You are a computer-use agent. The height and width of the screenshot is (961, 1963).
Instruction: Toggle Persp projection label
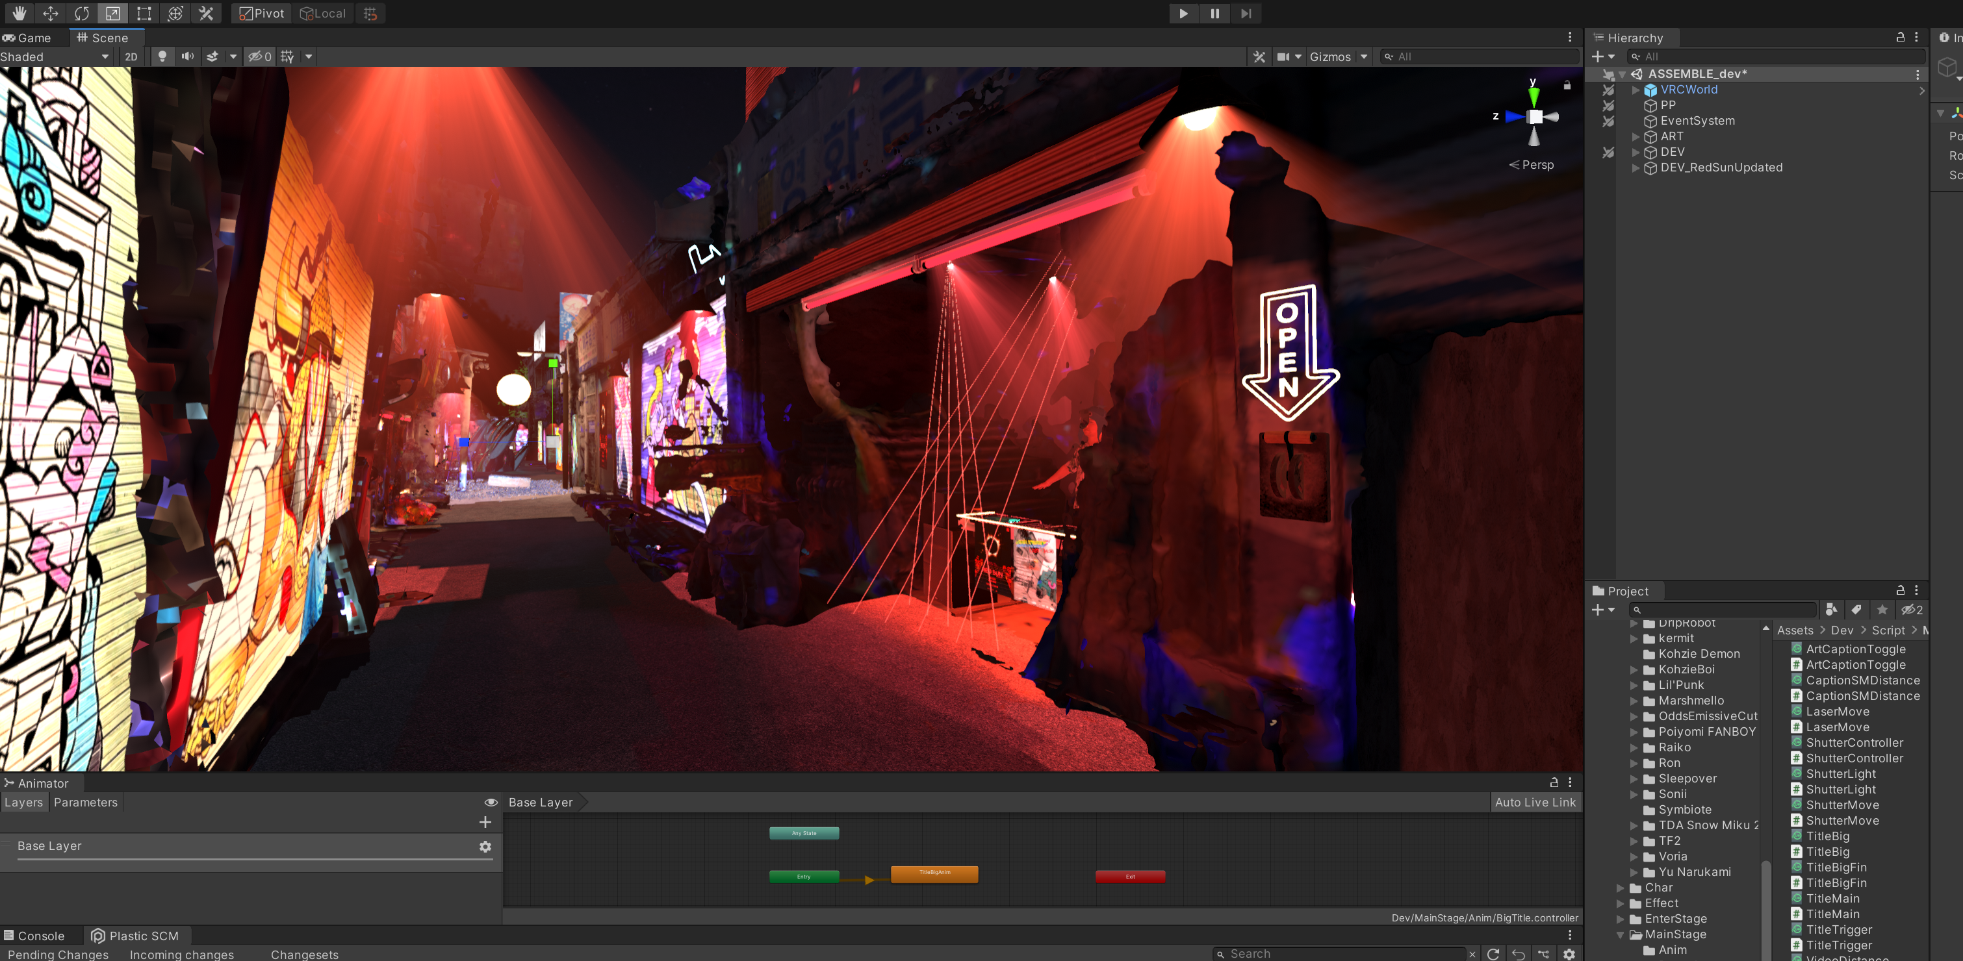tap(1532, 164)
